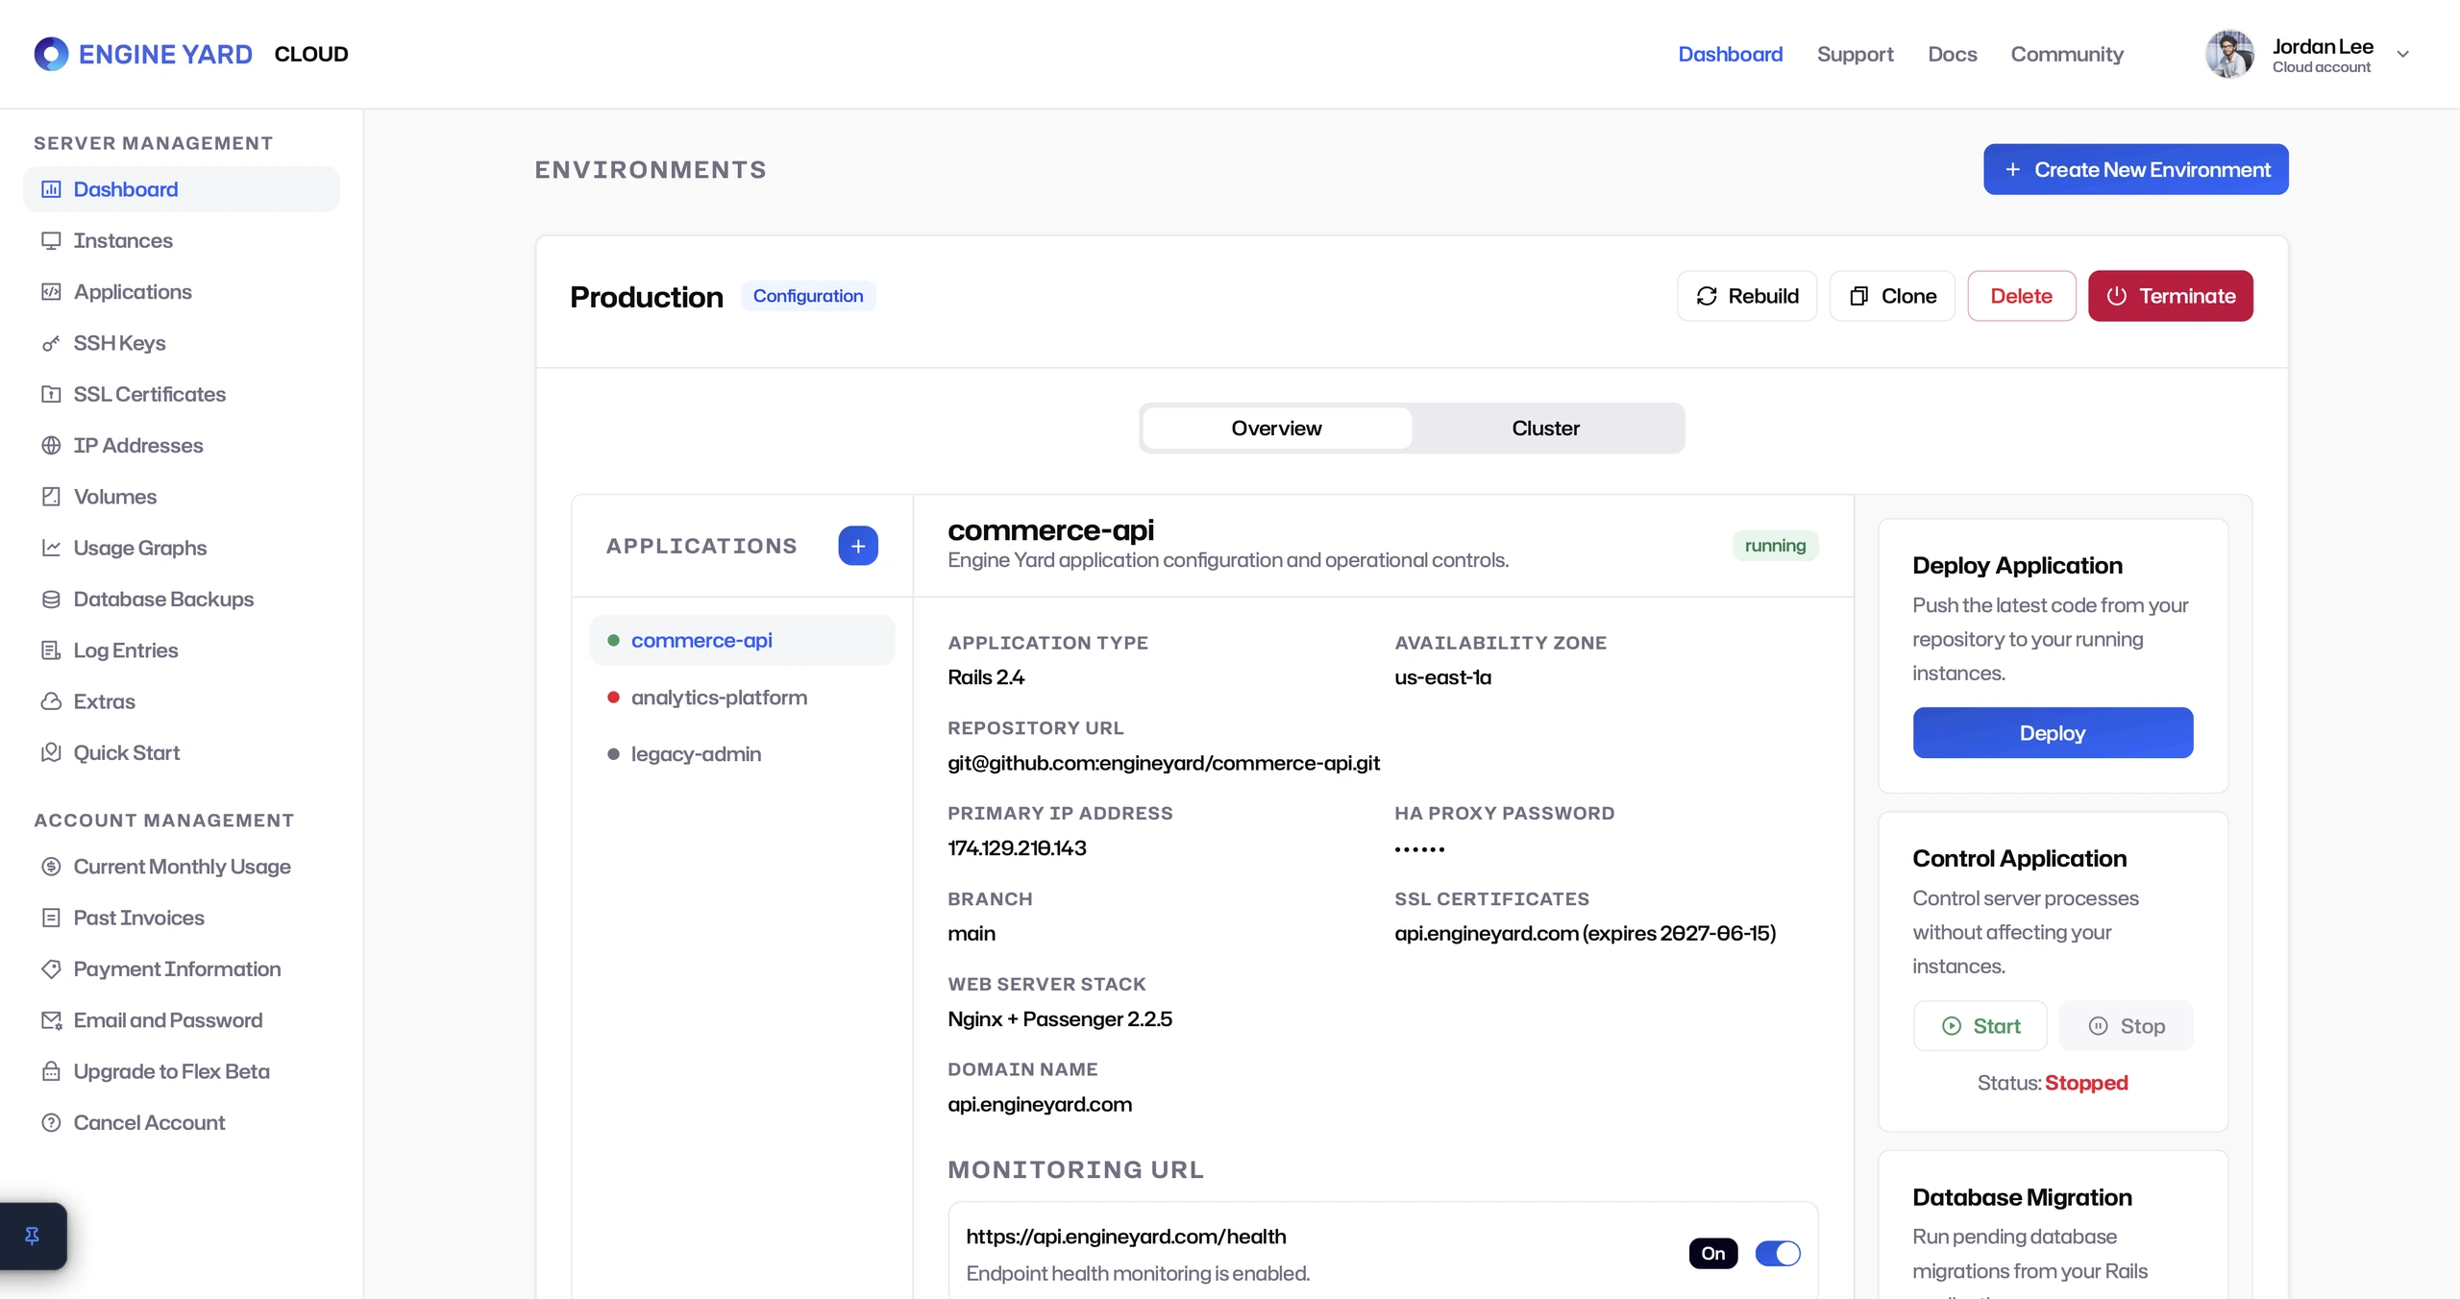Add a new application with plus button
Screen dimensions: 2460x1299
pyautogui.click(x=858, y=546)
